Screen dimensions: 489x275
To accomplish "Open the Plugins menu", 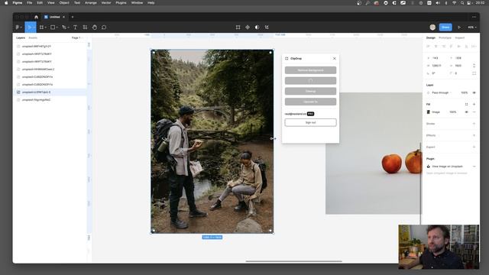I will click(x=121, y=3).
